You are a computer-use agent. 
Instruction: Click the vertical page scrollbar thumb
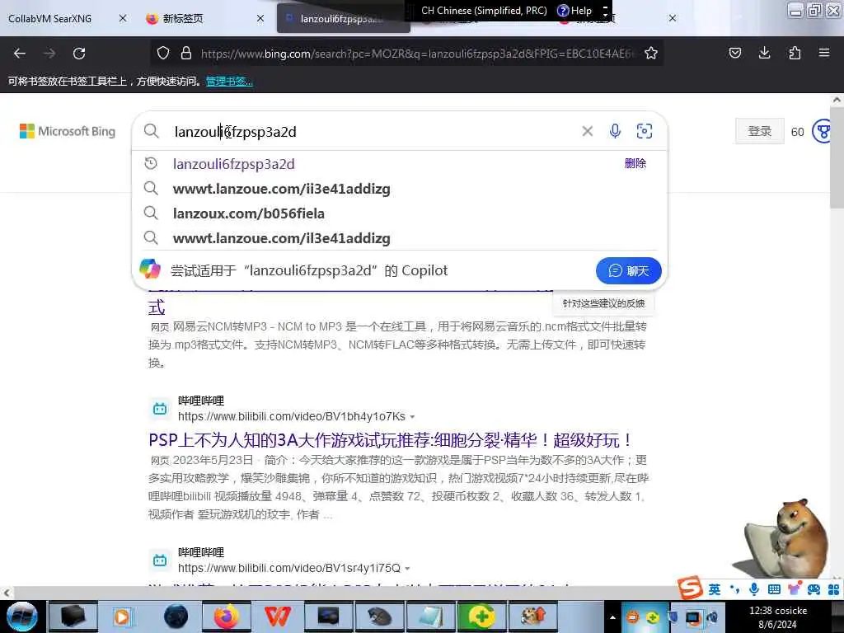point(837,157)
